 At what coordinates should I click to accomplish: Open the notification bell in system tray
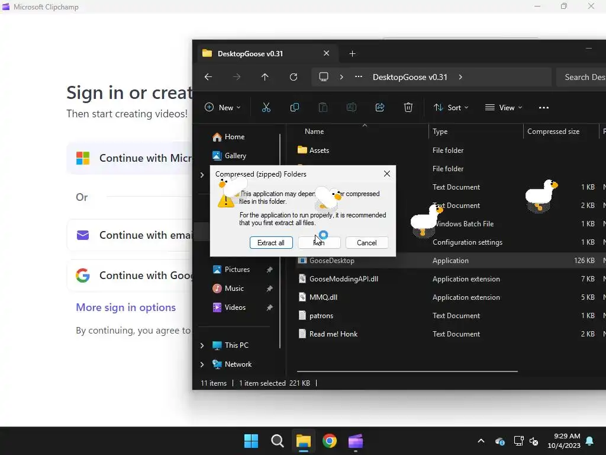590,441
